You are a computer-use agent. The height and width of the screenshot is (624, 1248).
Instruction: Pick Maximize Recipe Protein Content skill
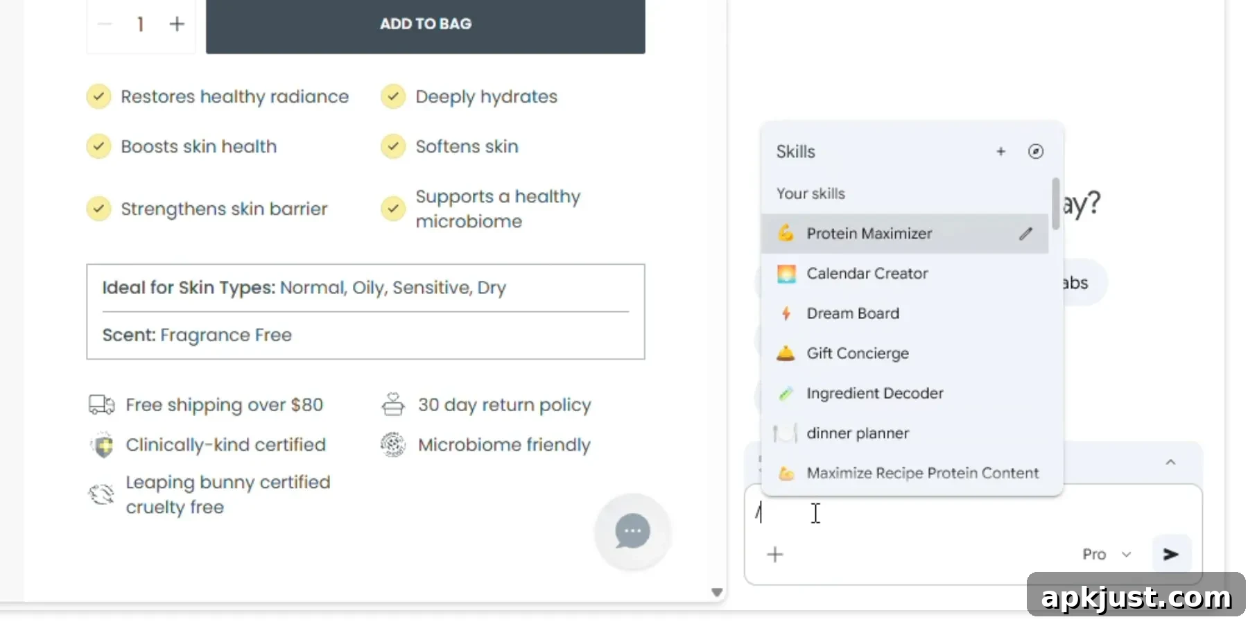click(x=904, y=473)
